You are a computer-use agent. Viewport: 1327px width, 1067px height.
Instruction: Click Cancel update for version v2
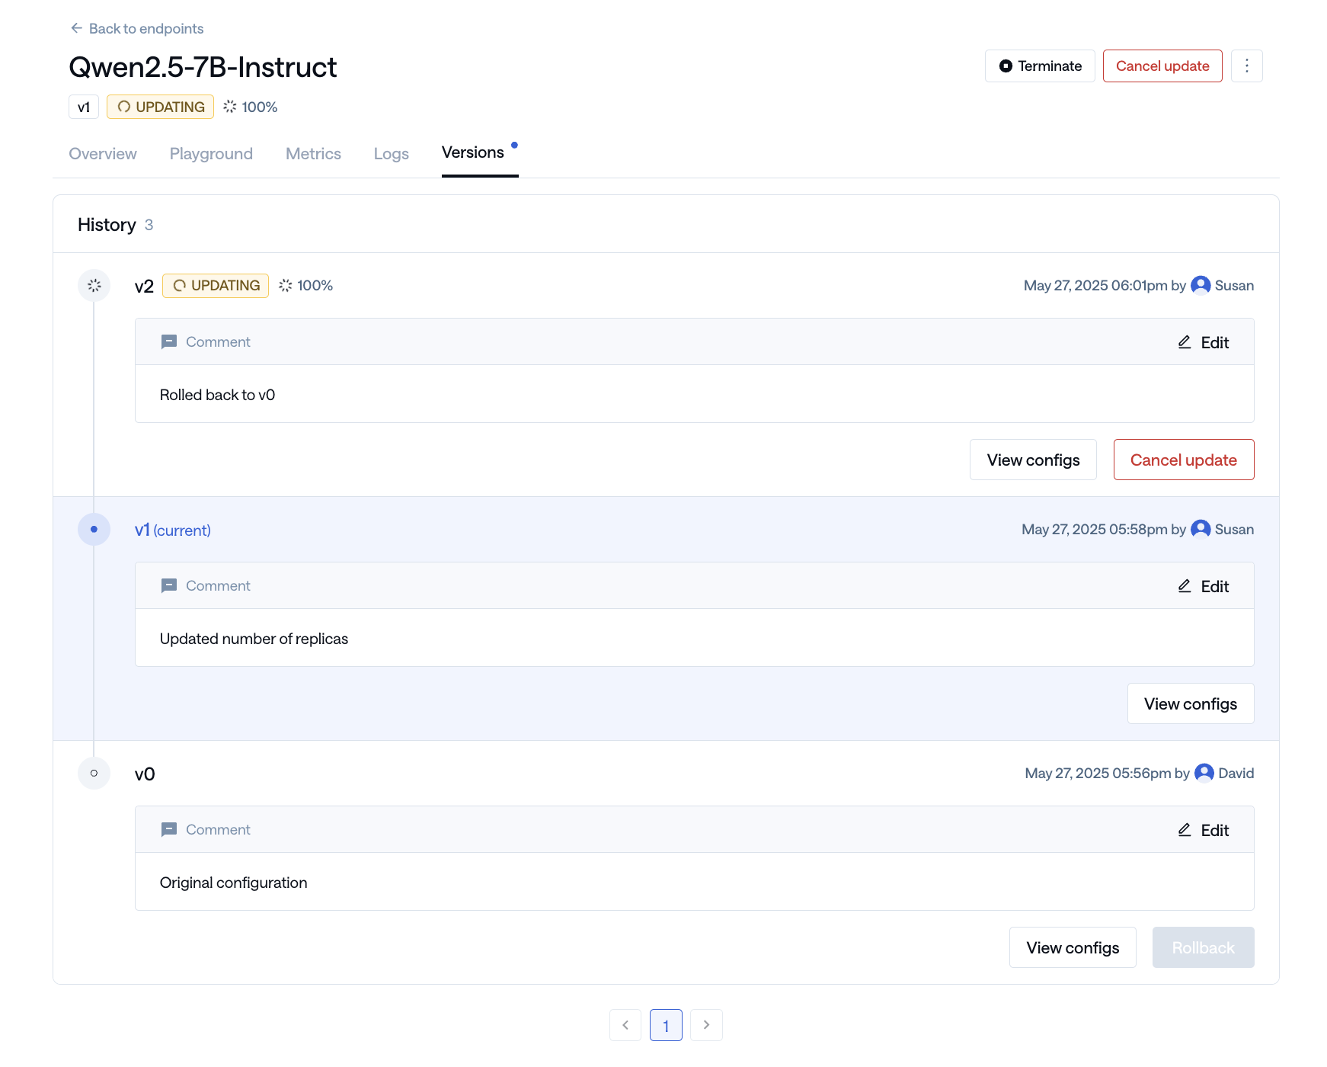[x=1183, y=460]
